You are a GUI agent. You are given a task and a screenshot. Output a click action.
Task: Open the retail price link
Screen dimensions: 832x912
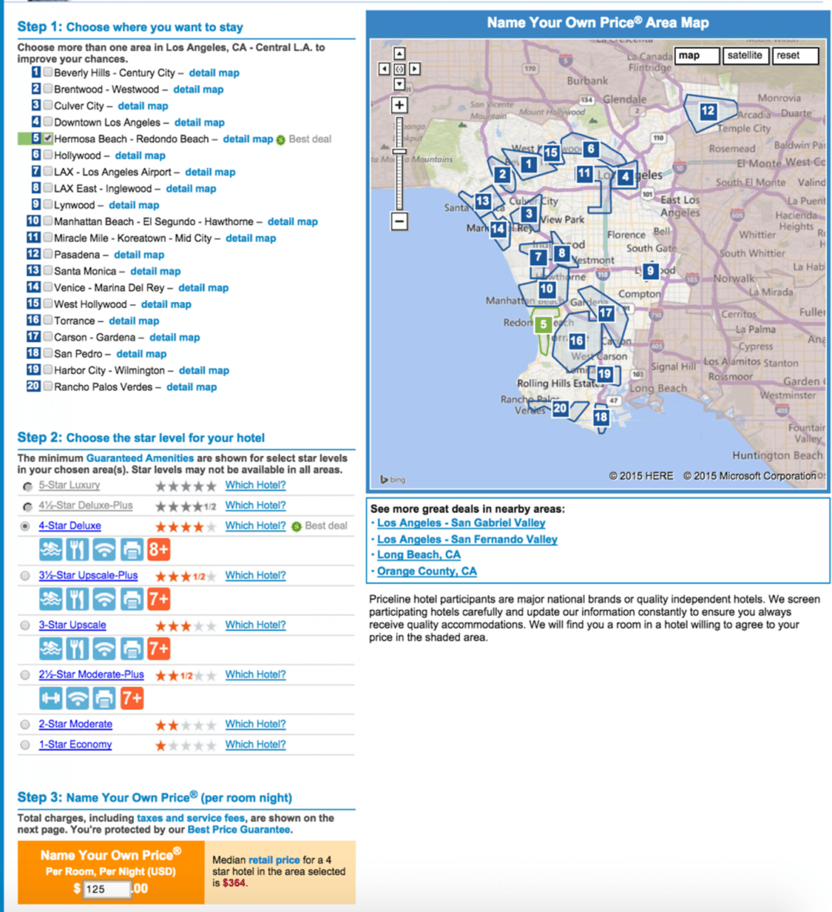[x=274, y=860]
